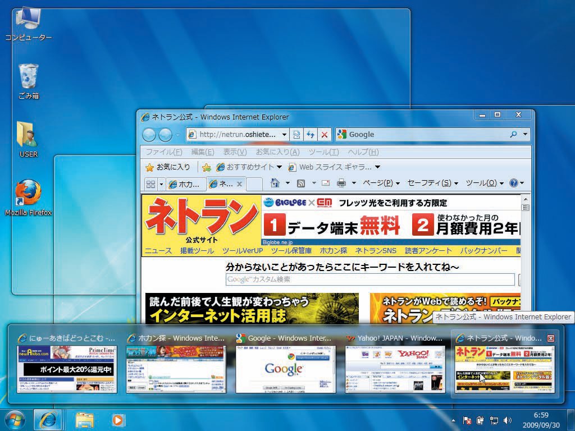Open the address bar URL dropdown
This screenshot has width=575, height=431.
[284, 135]
